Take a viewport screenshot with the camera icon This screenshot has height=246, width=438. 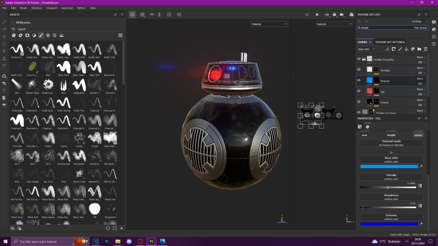(x=351, y=14)
